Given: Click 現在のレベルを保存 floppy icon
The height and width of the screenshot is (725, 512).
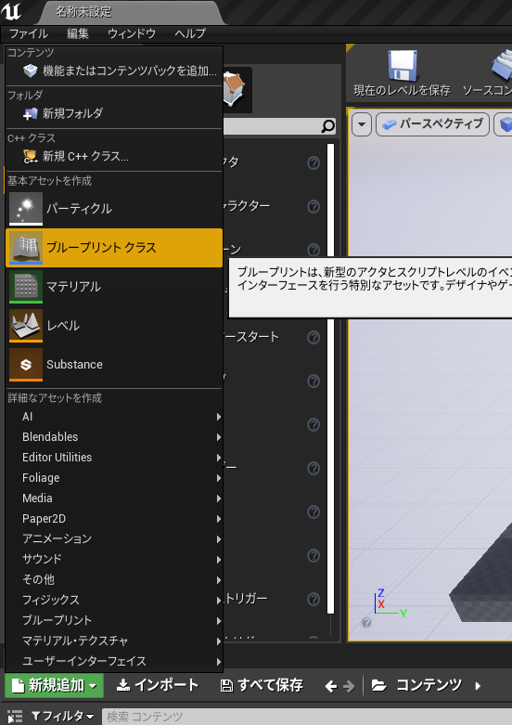Looking at the screenshot, I should 403,66.
